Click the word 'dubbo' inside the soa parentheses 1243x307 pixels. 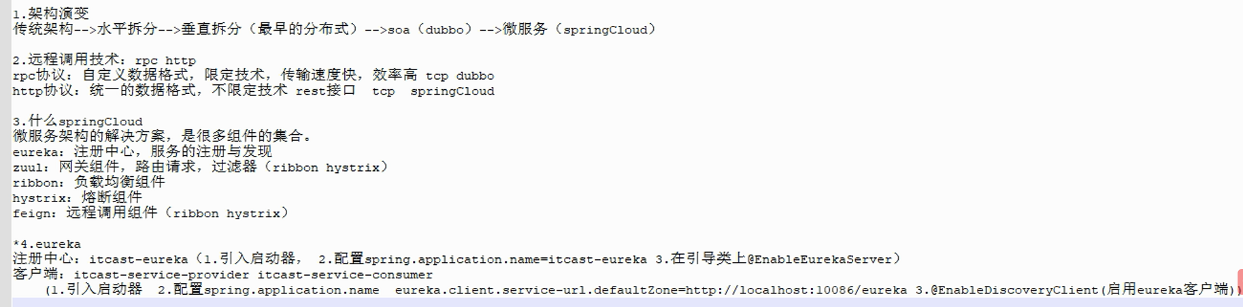[444, 30]
